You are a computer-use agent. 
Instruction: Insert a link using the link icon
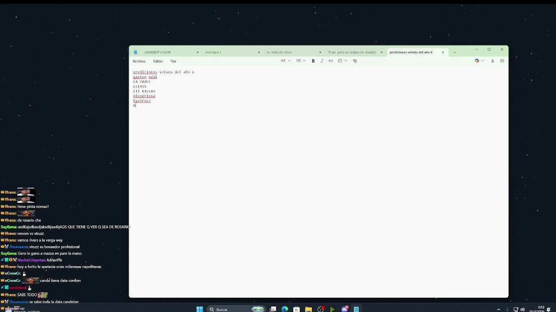pos(331,61)
